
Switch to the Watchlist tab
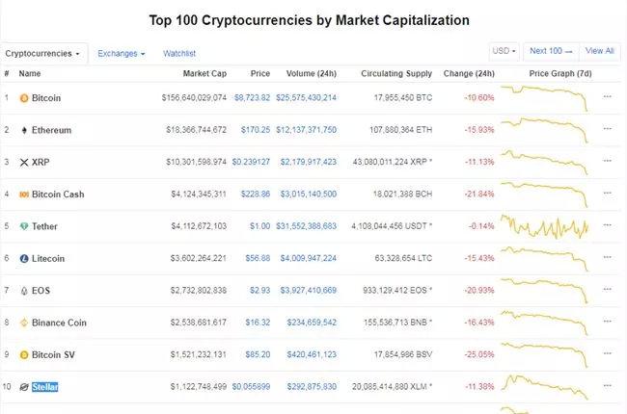[179, 54]
